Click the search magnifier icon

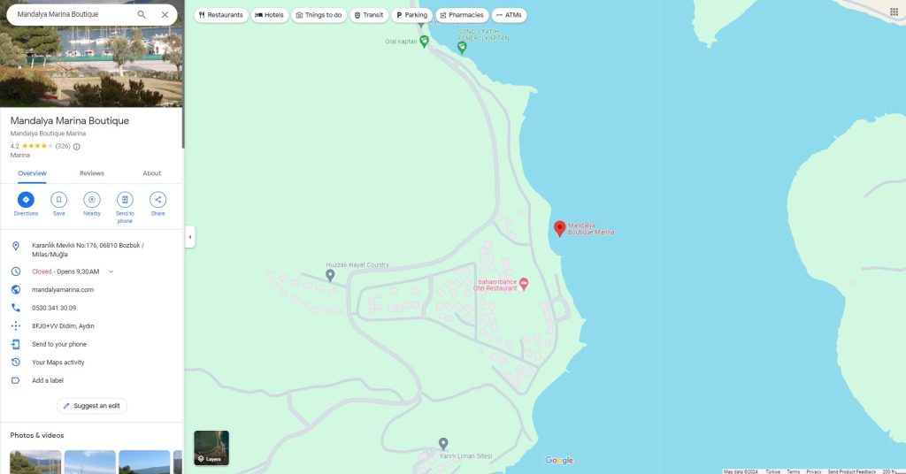click(142, 14)
